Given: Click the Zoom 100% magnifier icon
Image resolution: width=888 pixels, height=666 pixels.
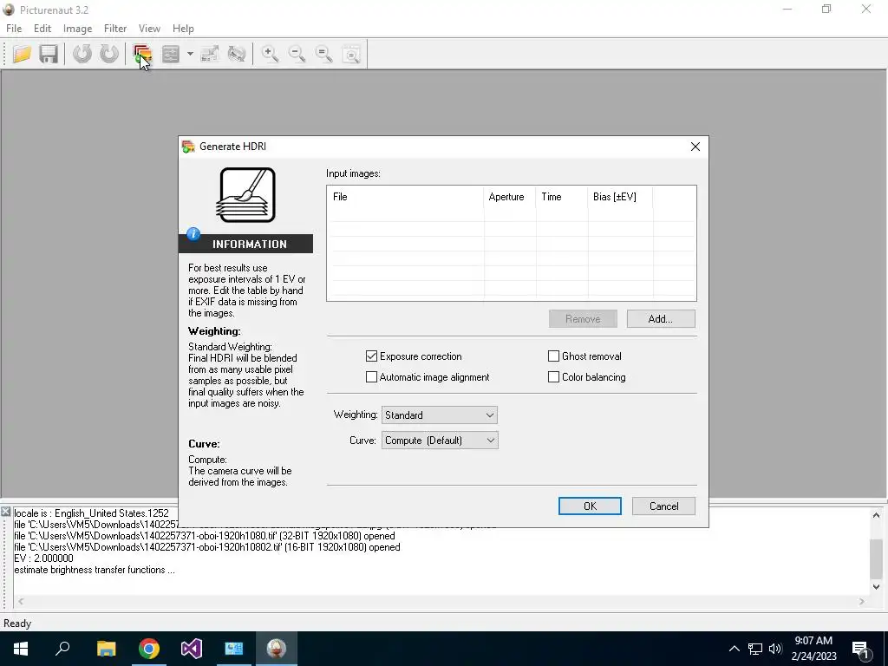Looking at the screenshot, I should pyautogui.click(x=324, y=54).
